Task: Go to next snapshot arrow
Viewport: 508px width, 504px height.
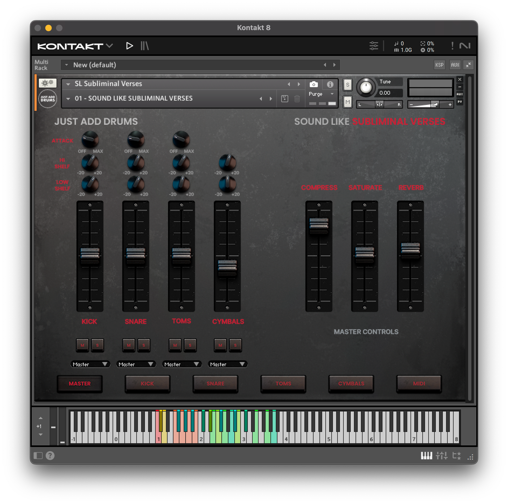Action: tap(271, 99)
